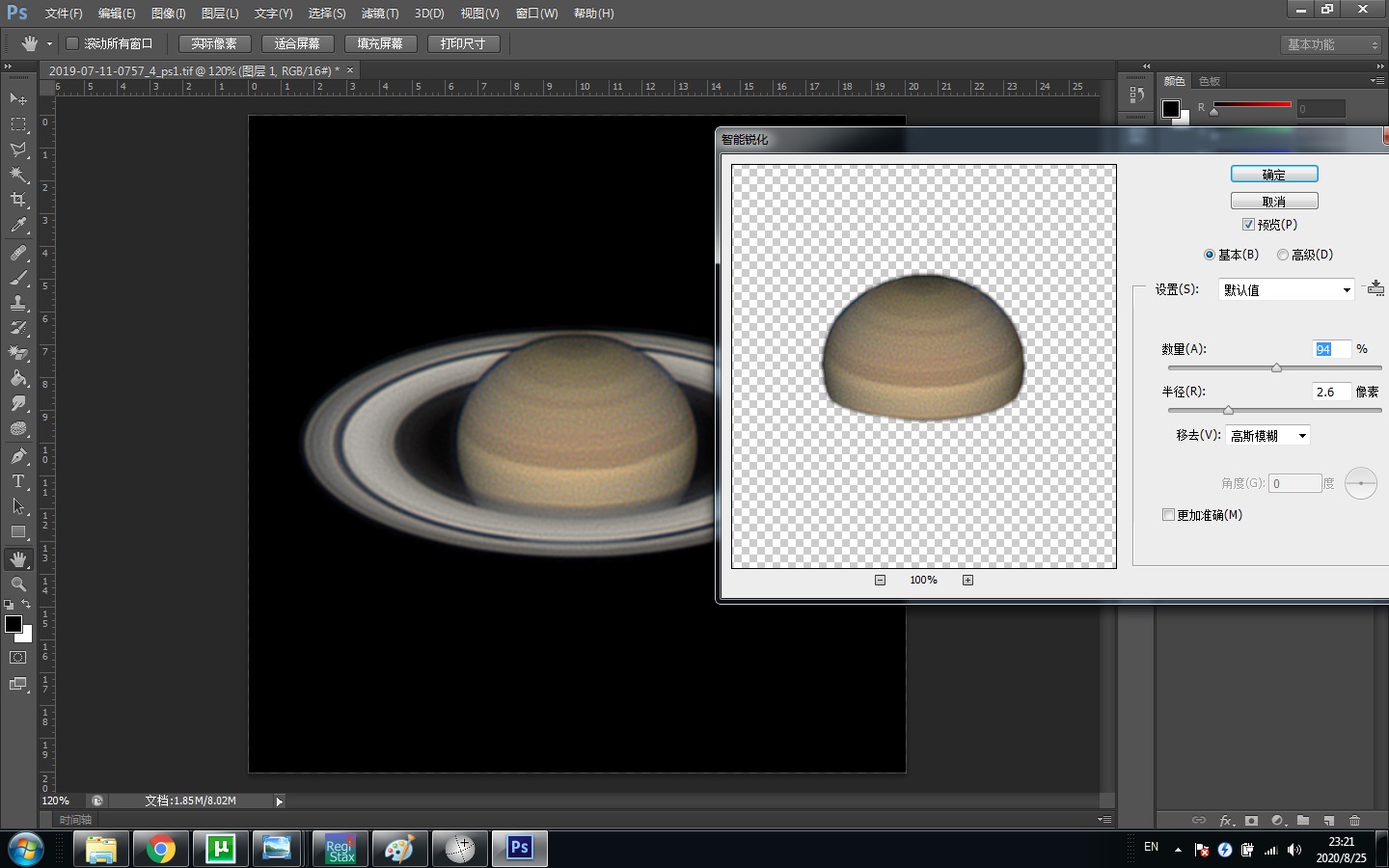Select the Sponge tool

click(x=18, y=428)
